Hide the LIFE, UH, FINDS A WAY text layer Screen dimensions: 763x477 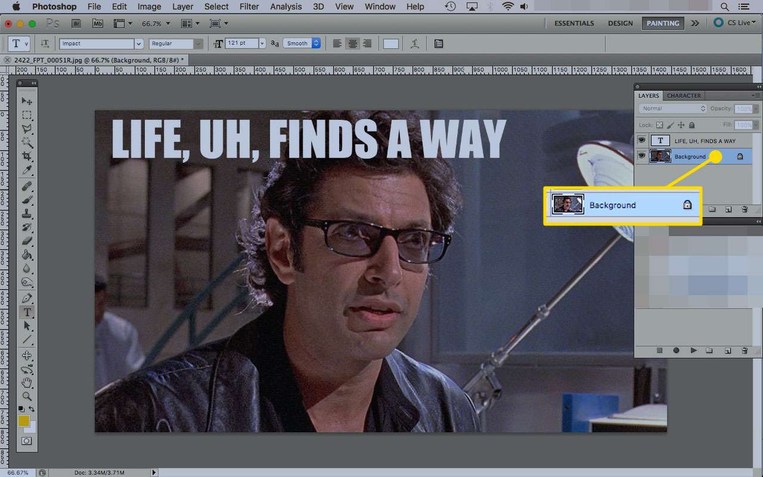pos(642,141)
